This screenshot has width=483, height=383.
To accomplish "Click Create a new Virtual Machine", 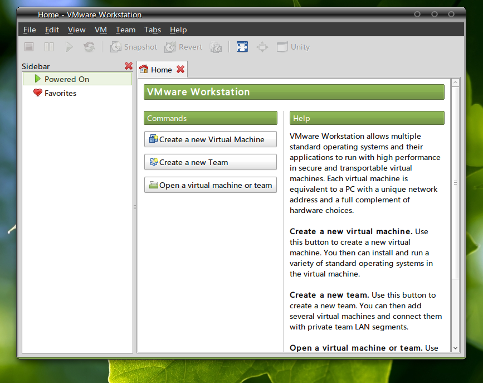I will point(211,139).
